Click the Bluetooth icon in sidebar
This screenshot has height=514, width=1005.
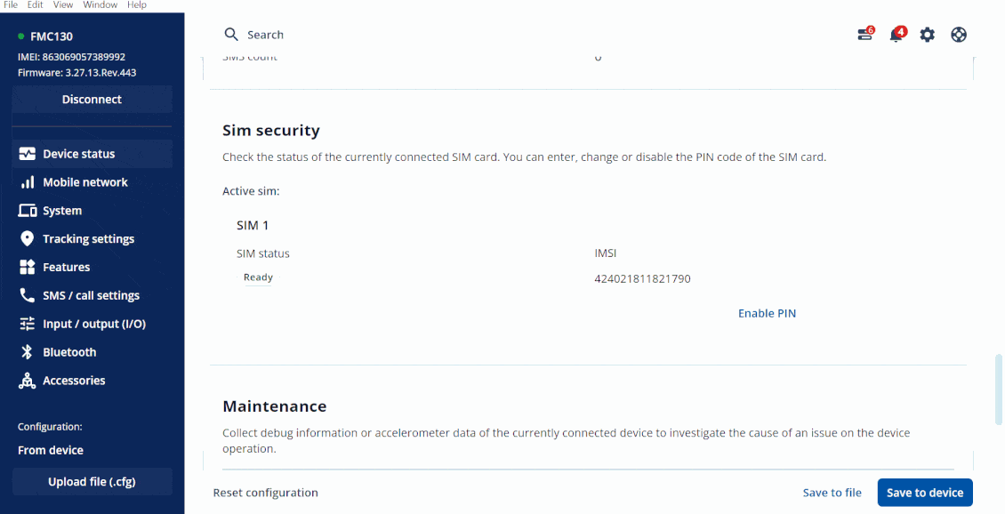tap(27, 352)
